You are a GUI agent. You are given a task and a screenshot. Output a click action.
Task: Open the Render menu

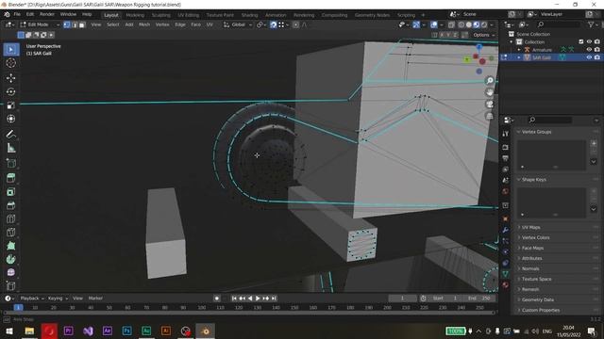(47, 15)
